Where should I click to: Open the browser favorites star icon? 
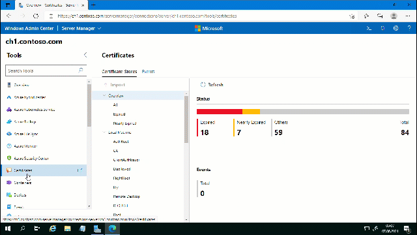(366, 16)
